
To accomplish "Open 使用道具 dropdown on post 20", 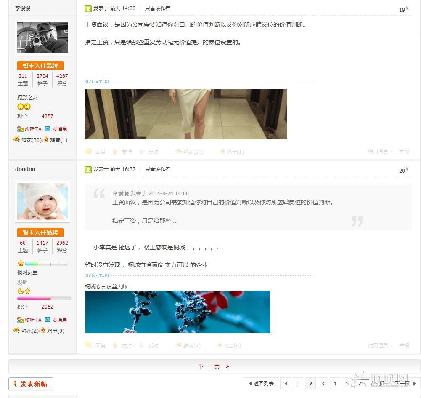I will point(380,346).
